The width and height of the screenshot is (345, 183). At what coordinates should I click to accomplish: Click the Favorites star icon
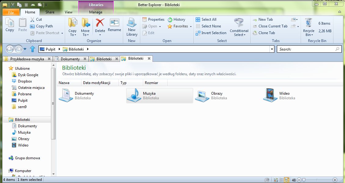(x=171, y=26)
